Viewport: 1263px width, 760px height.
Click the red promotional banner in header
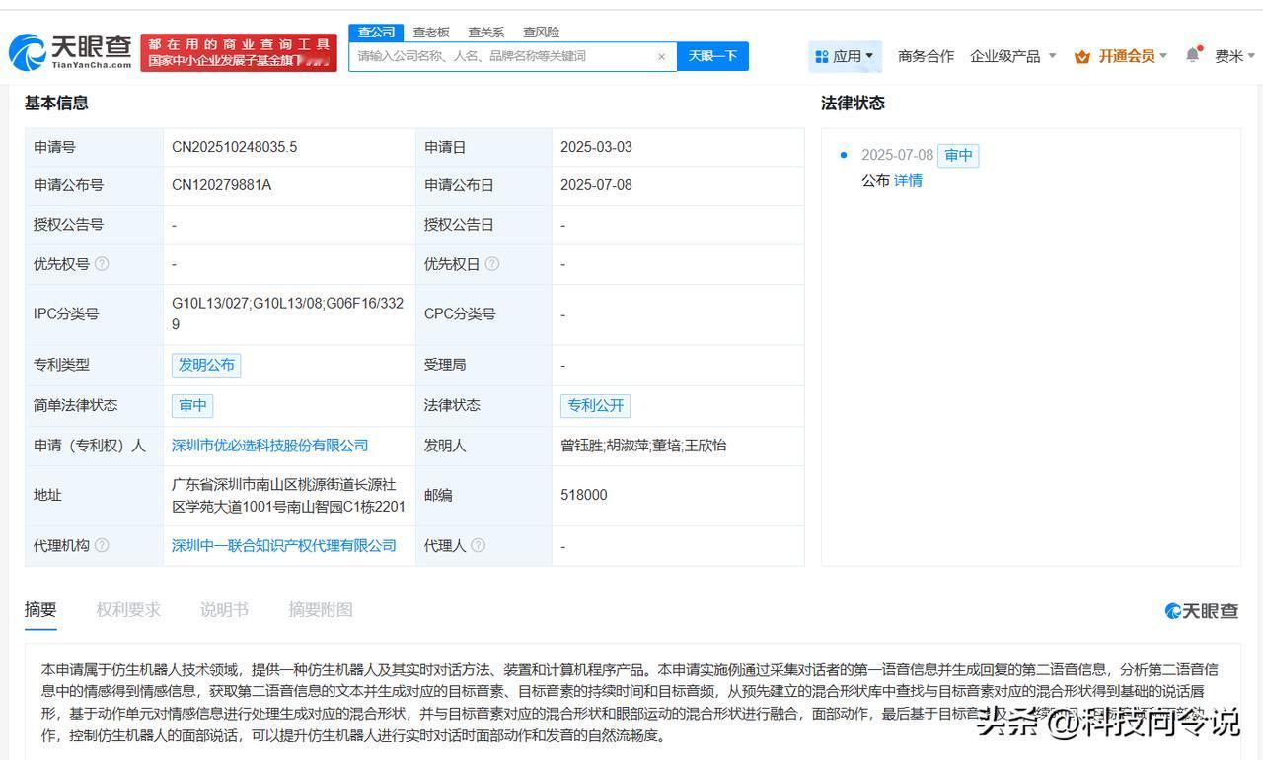(x=239, y=52)
